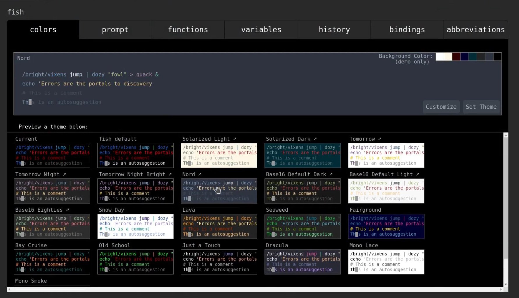Viewport: 519px width, 298px height.
Task: Switch to the prompt tab
Action: click(115, 30)
